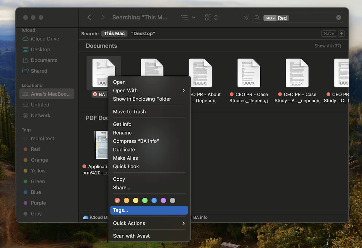
Task: Open the TAG search token dropdown
Action: coord(269,18)
